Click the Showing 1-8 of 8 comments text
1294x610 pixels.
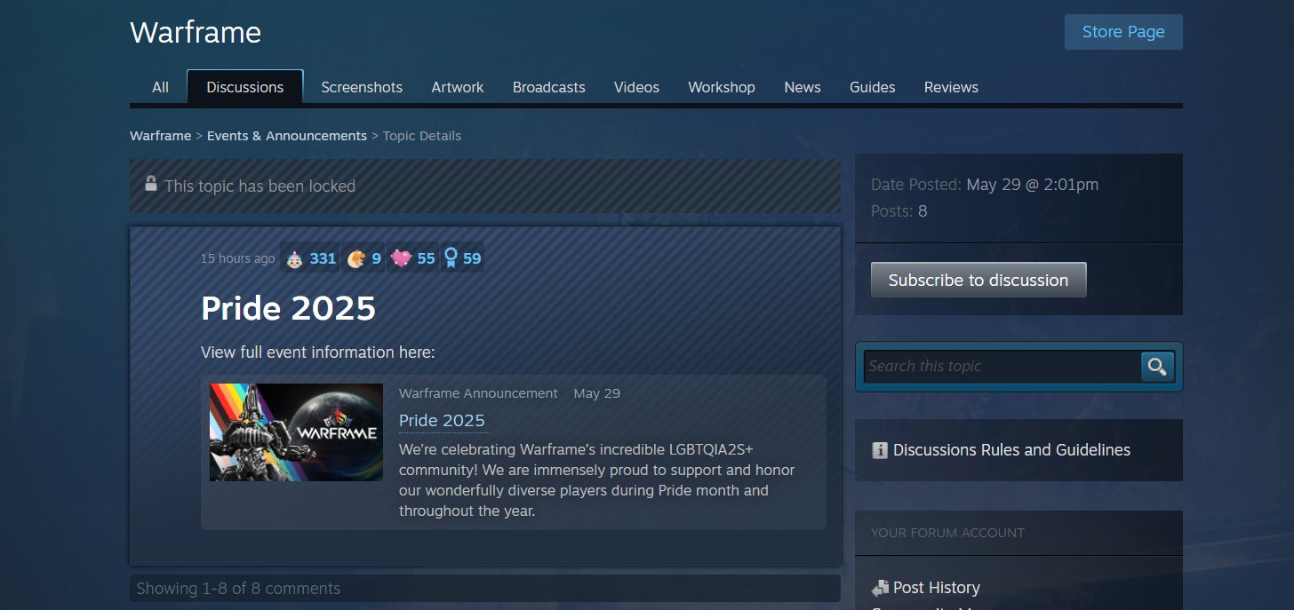[238, 589]
